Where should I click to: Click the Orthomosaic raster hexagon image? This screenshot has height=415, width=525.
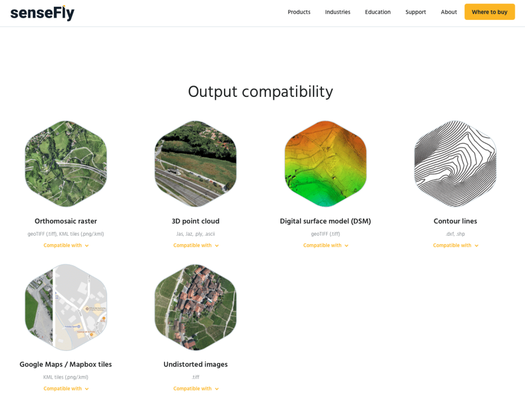click(x=66, y=164)
